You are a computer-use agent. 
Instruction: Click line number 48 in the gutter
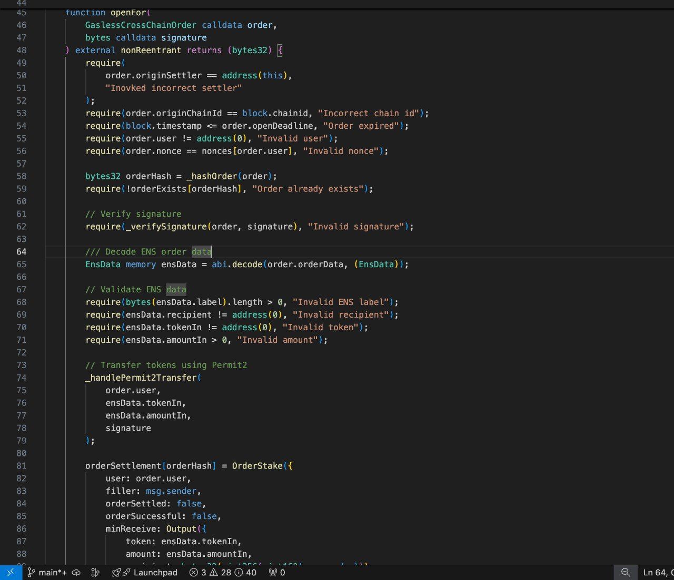click(22, 50)
